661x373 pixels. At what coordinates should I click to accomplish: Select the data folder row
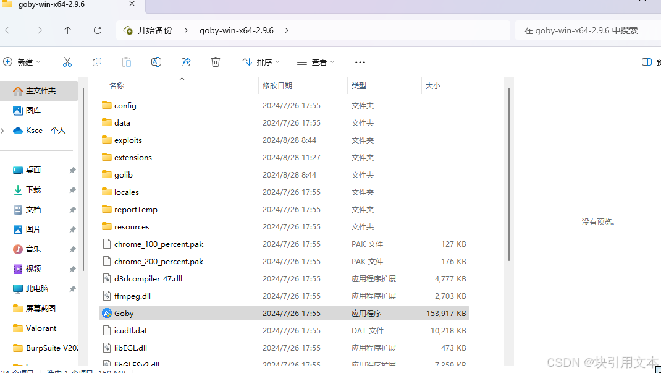click(284, 122)
